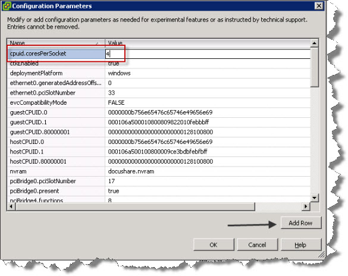The height and width of the screenshot is (276, 348).
Task: Select the guestCPUID.1 name cell
Action: (x=56, y=123)
